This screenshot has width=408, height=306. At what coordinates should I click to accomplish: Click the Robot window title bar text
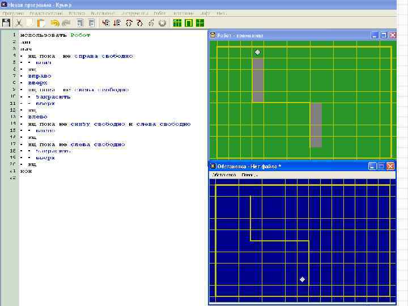[x=240, y=35]
